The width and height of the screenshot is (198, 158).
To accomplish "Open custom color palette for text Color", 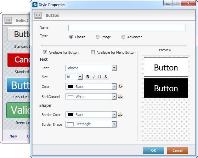I will [120, 86].
